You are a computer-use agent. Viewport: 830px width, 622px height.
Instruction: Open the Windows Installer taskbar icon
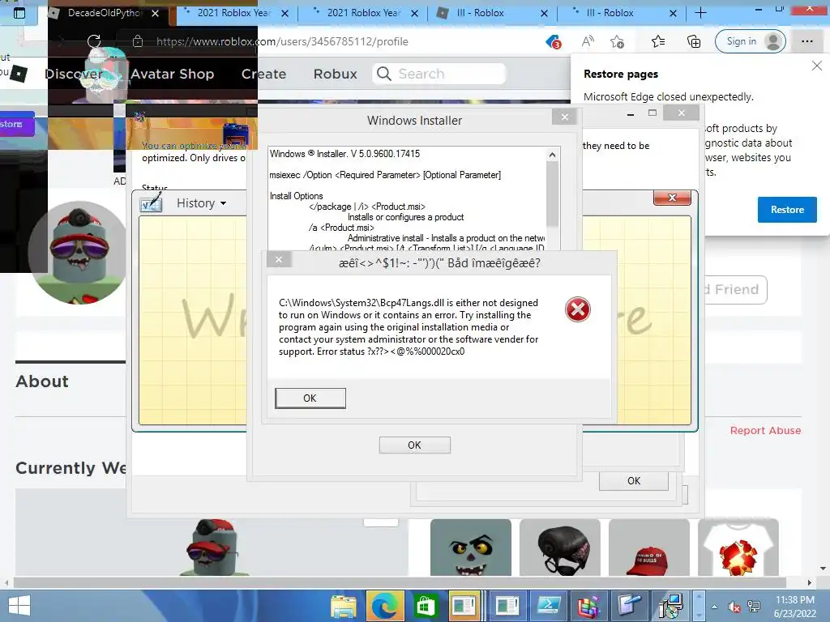tap(671, 606)
